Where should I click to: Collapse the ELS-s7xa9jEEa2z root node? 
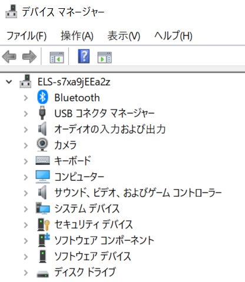click(x=9, y=82)
